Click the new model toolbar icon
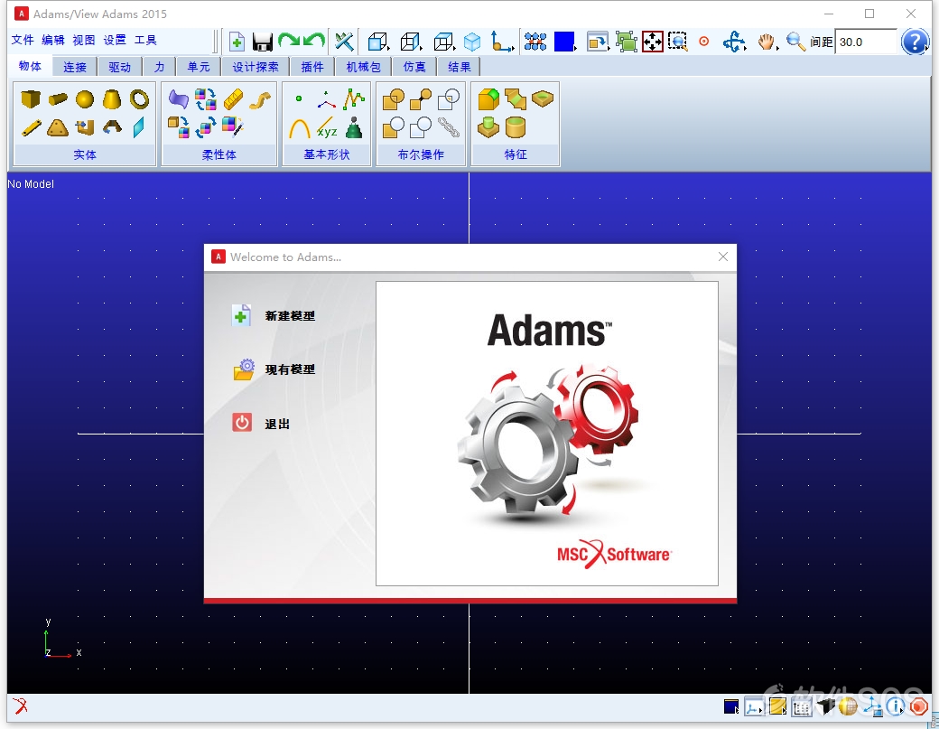The width and height of the screenshot is (939, 729). pos(237,42)
